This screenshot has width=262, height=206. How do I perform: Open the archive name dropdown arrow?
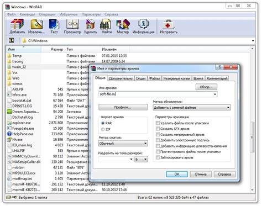[x=215, y=94]
